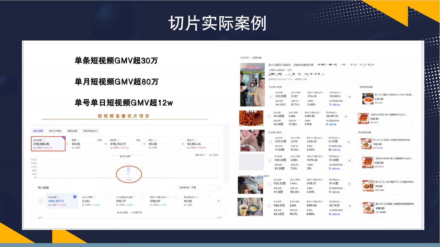The height and width of the screenshot is (247, 440).
Task: Switch to the 退款金额 tab
Action: click(73, 131)
